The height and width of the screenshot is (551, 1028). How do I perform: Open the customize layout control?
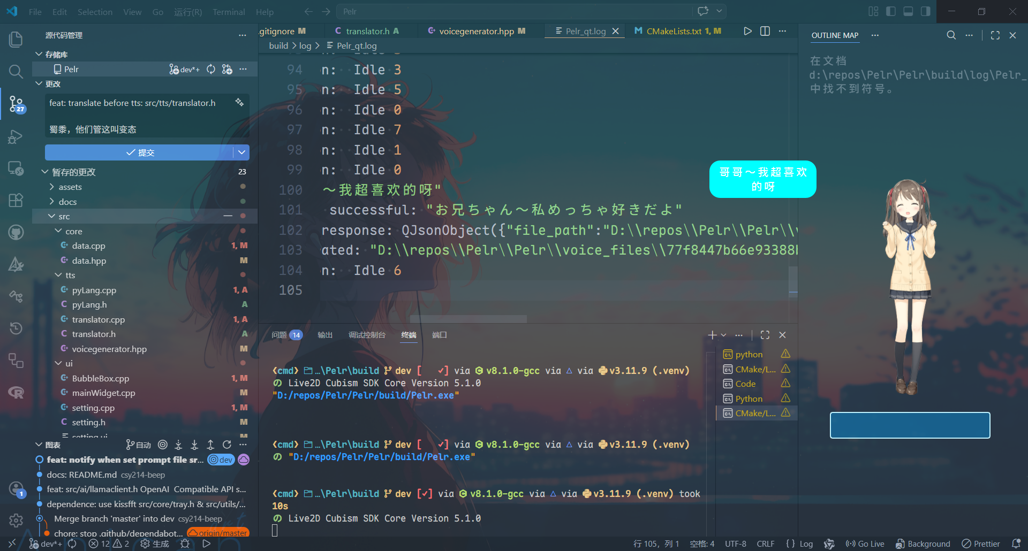(873, 11)
